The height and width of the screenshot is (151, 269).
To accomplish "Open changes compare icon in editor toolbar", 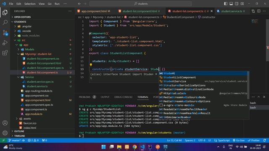I will pyautogui.click(x=253, y=11).
